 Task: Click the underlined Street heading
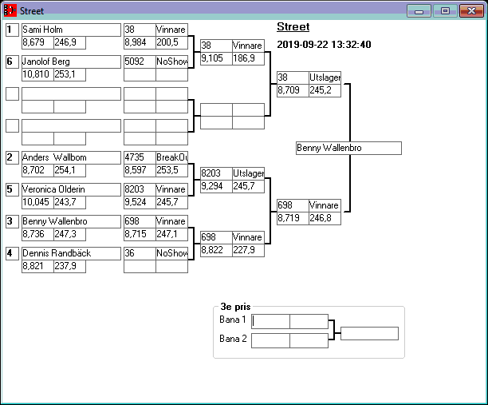pos(293,27)
